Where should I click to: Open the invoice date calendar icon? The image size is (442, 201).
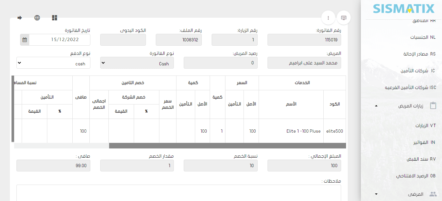pos(25,40)
